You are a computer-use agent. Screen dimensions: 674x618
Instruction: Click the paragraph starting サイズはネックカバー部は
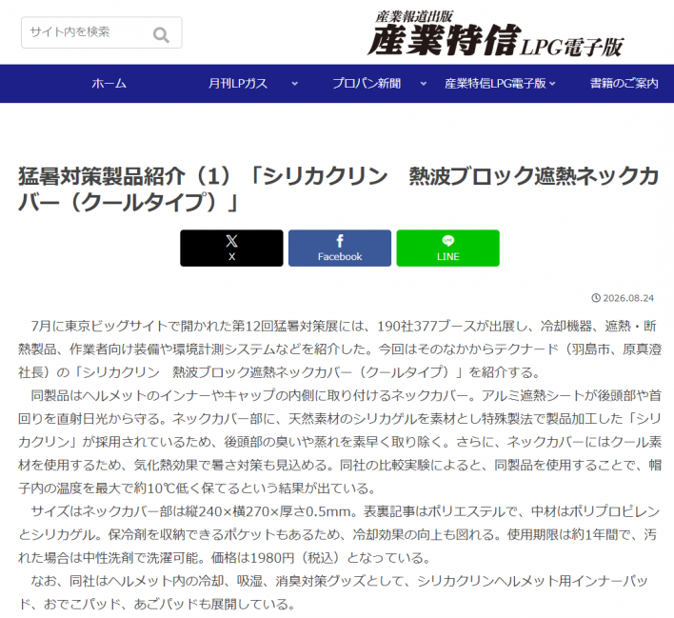click(339, 534)
